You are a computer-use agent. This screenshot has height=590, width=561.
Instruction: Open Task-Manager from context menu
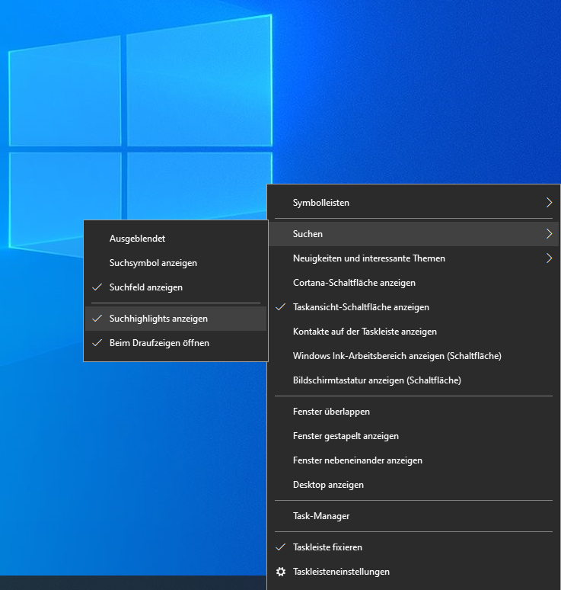click(x=413, y=516)
